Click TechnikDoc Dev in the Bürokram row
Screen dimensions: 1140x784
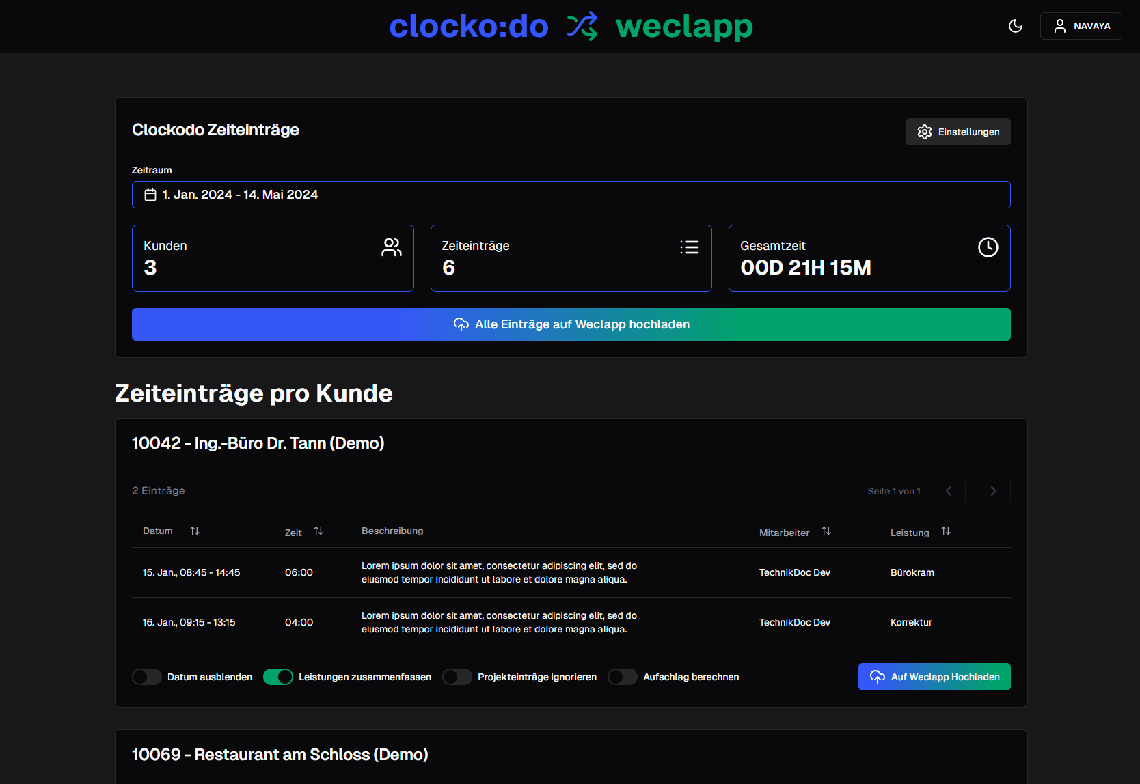tap(795, 572)
